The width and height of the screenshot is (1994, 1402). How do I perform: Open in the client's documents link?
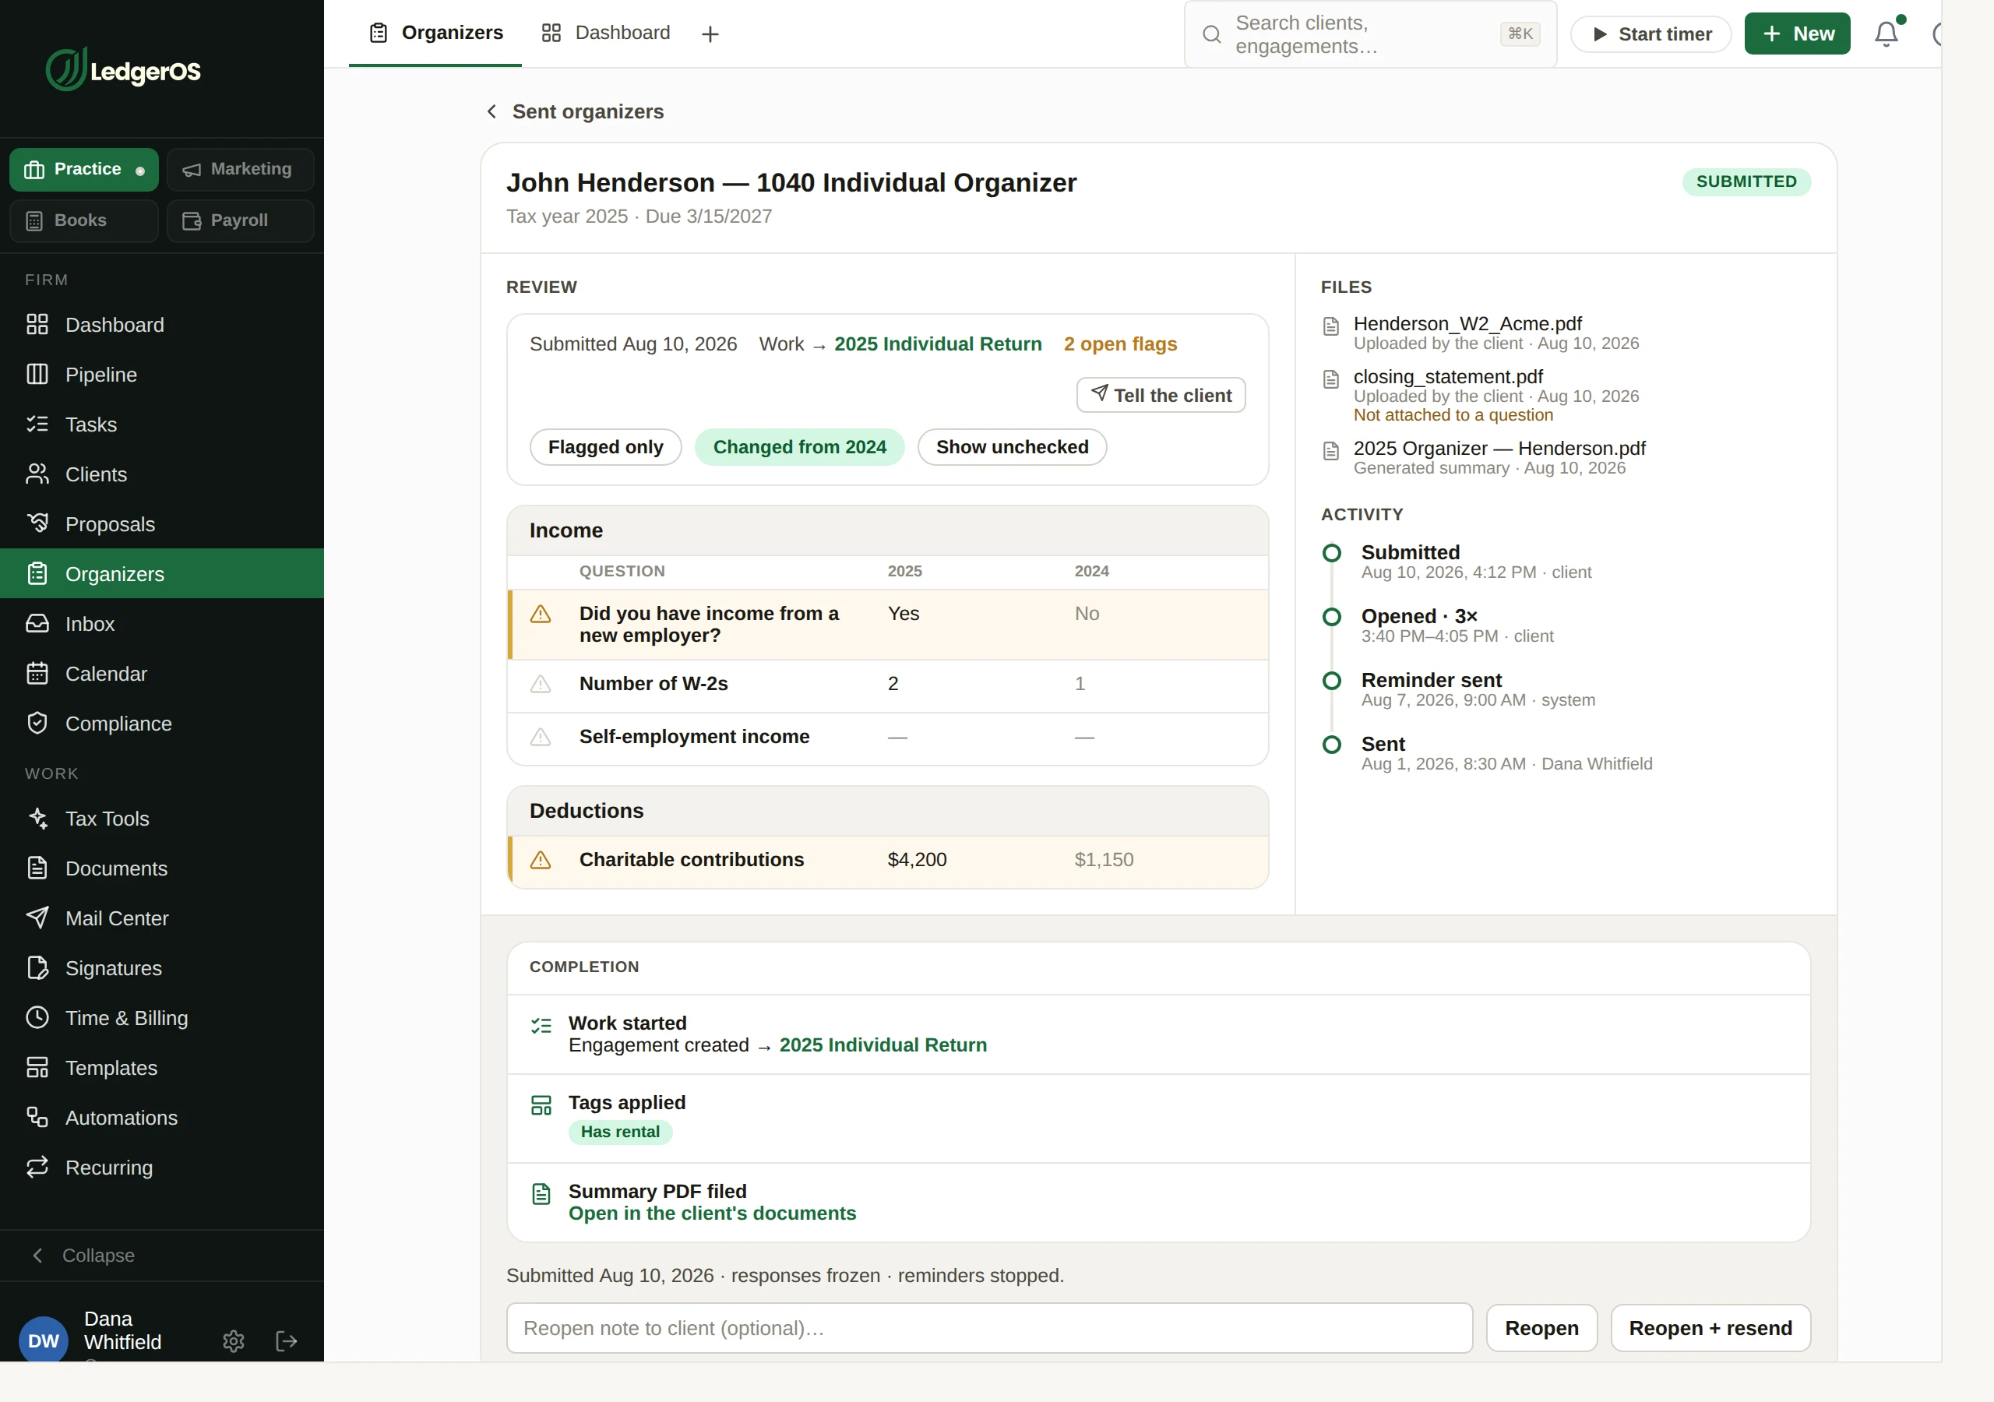pos(712,1214)
